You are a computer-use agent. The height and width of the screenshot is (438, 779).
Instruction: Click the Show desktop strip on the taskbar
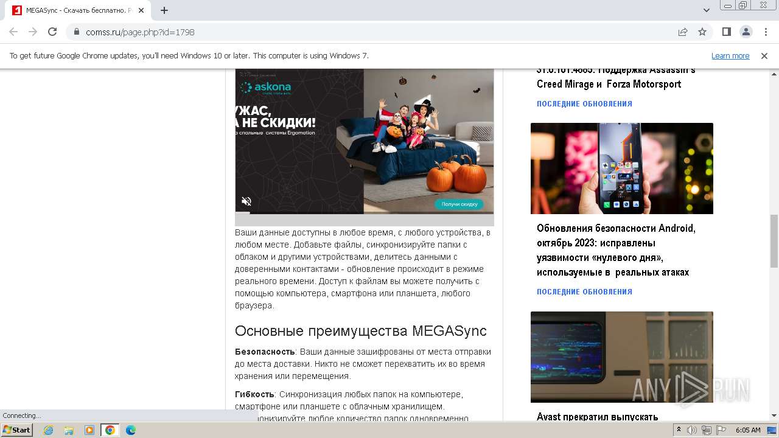point(773,430)
